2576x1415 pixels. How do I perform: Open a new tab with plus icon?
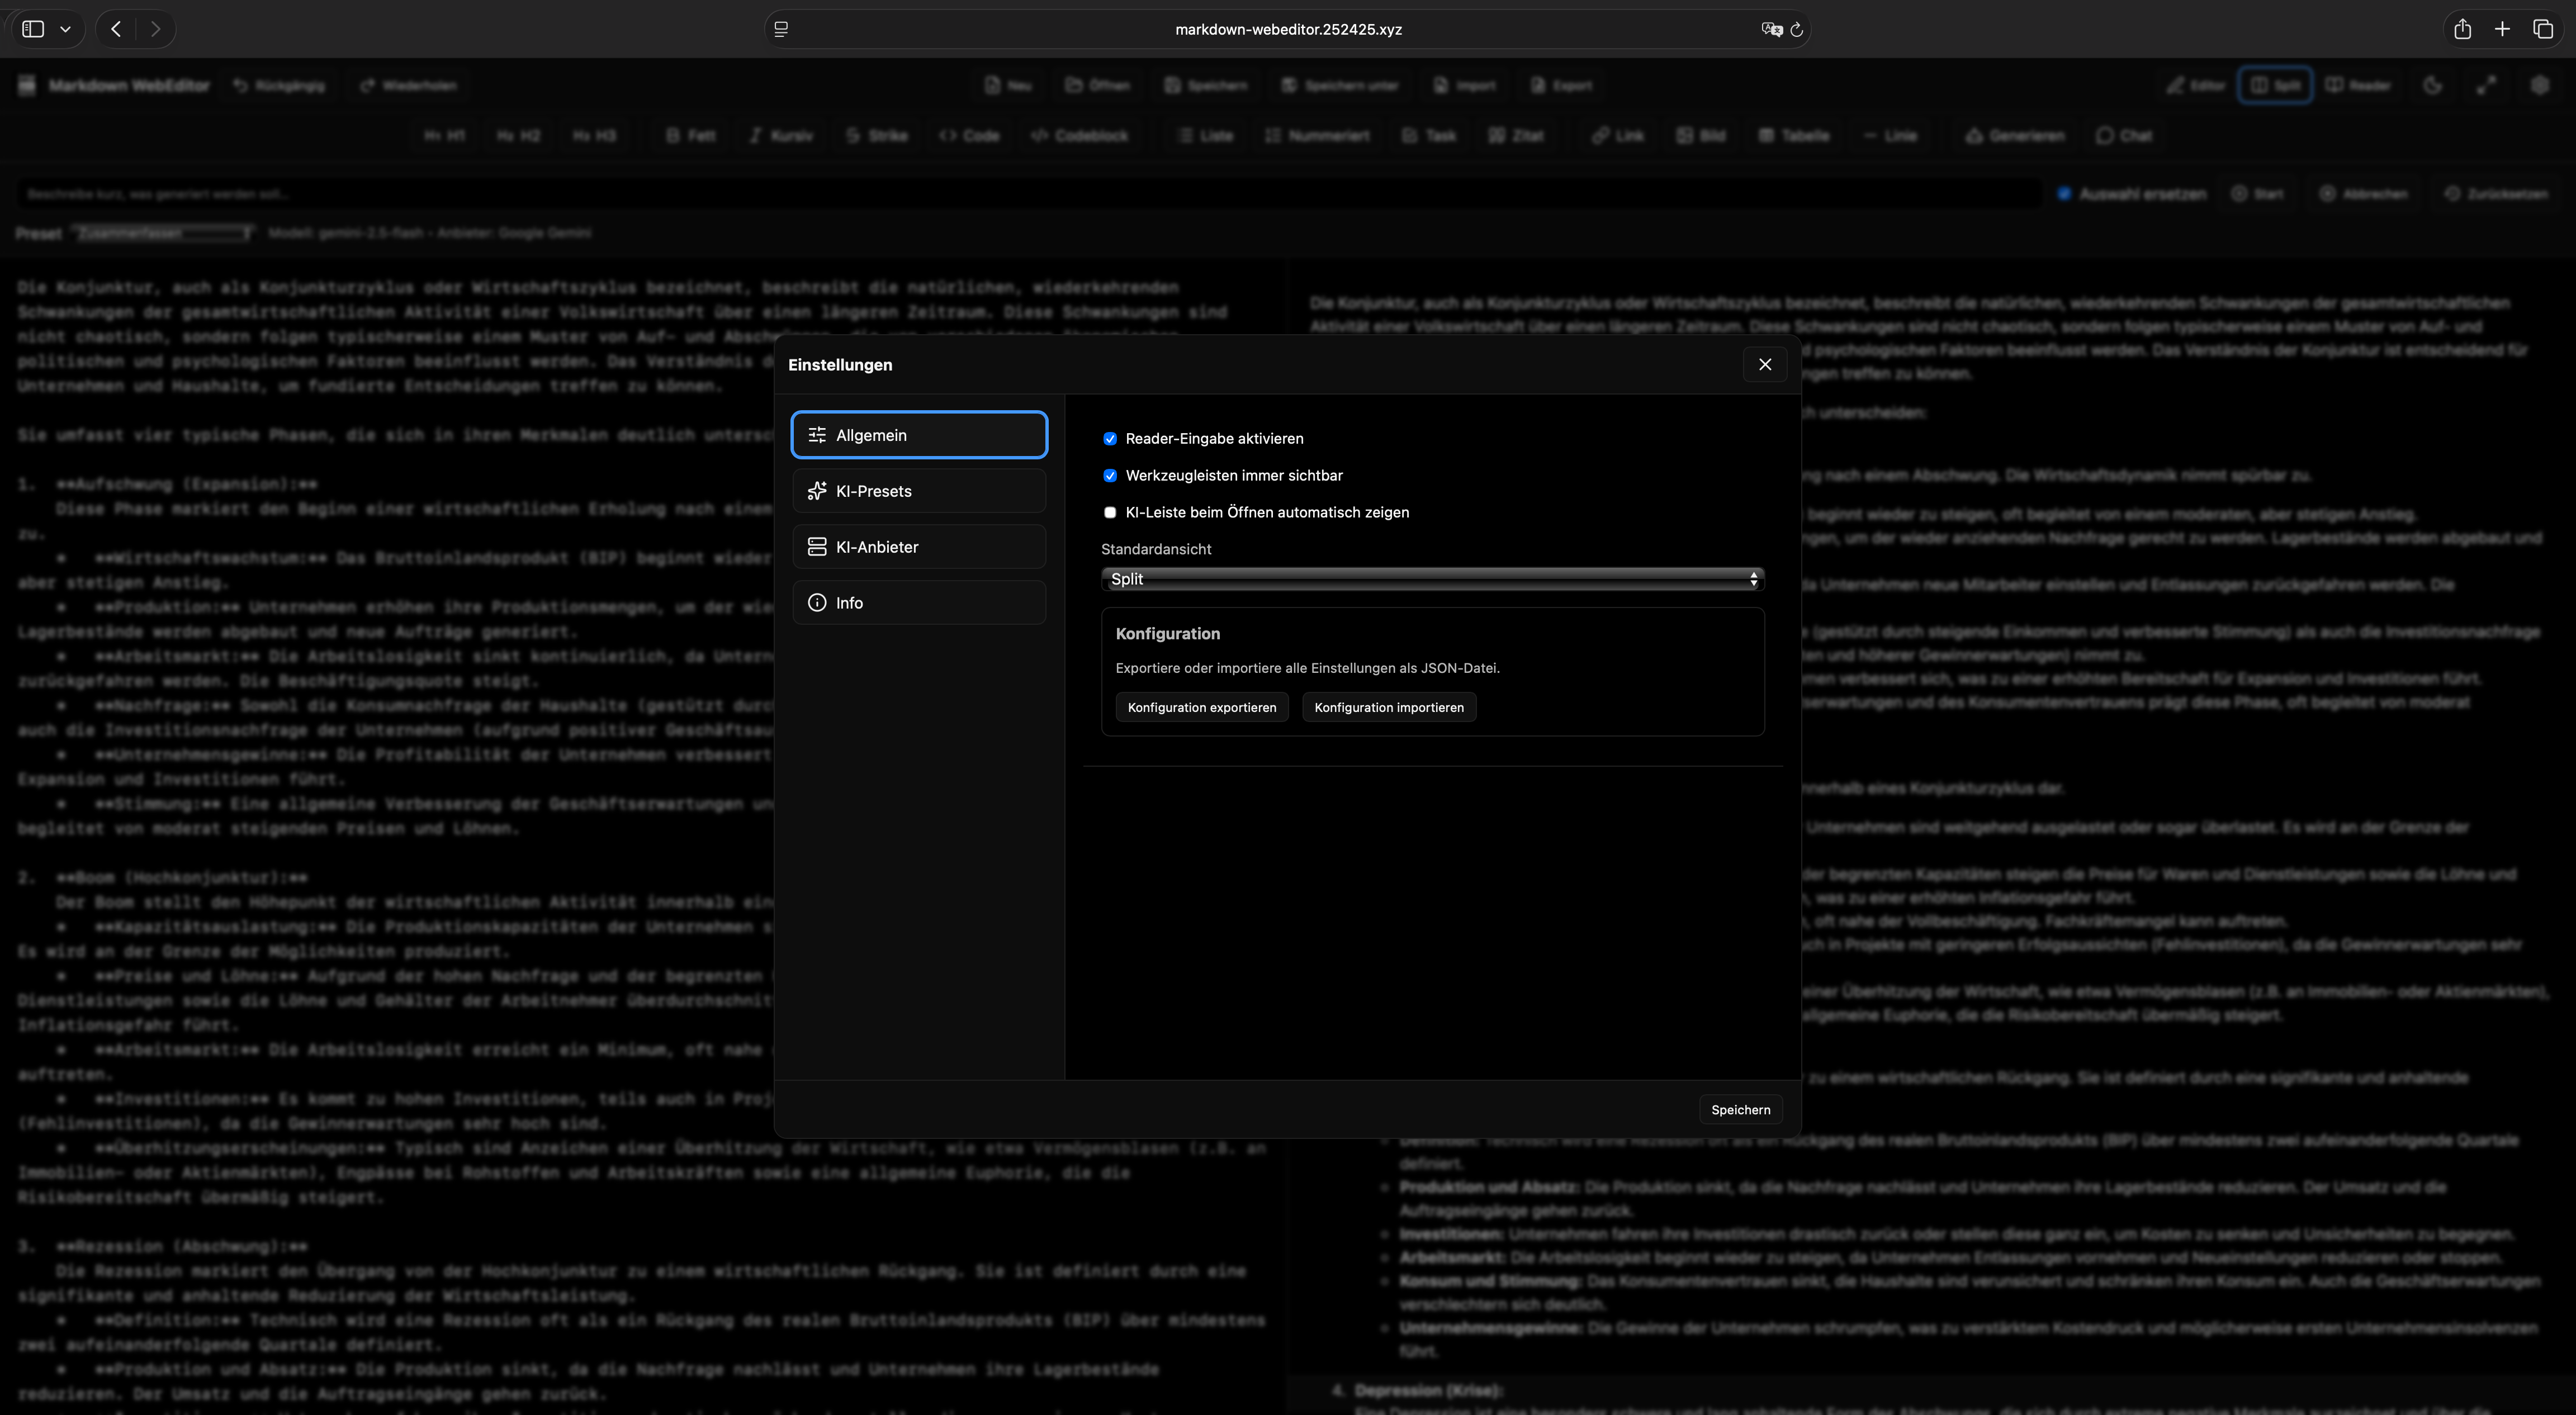click(2502, 29)
